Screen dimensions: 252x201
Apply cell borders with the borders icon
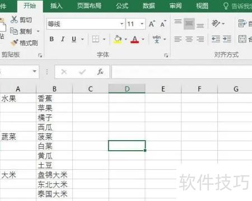96,39
